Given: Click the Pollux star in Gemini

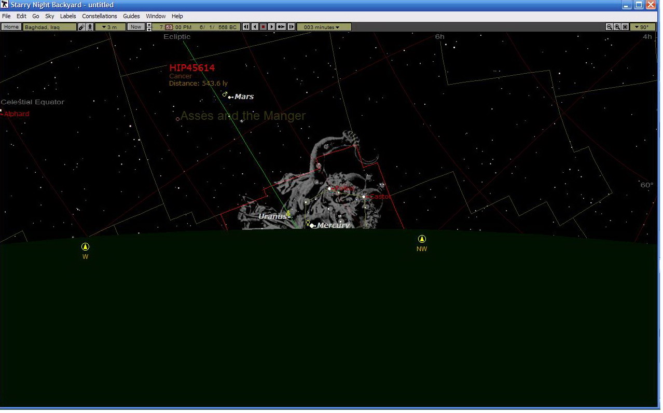Looking at the screenshot, I should (329, 188).
